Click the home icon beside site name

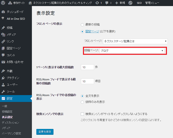(x=30, y=3)
